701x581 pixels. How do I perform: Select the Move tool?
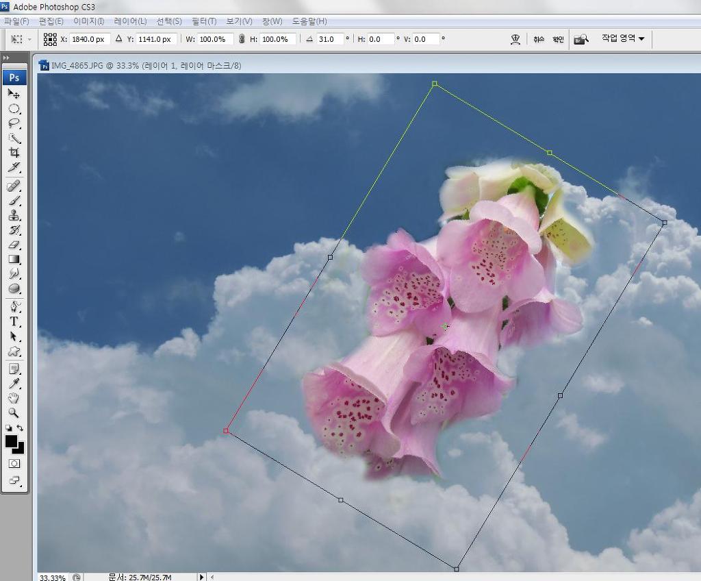coord(14,94)
